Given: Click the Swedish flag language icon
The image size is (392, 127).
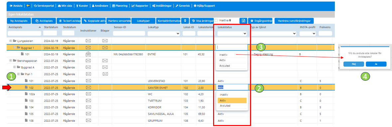Looking at the screenshot, I should (x=29, y=6).
